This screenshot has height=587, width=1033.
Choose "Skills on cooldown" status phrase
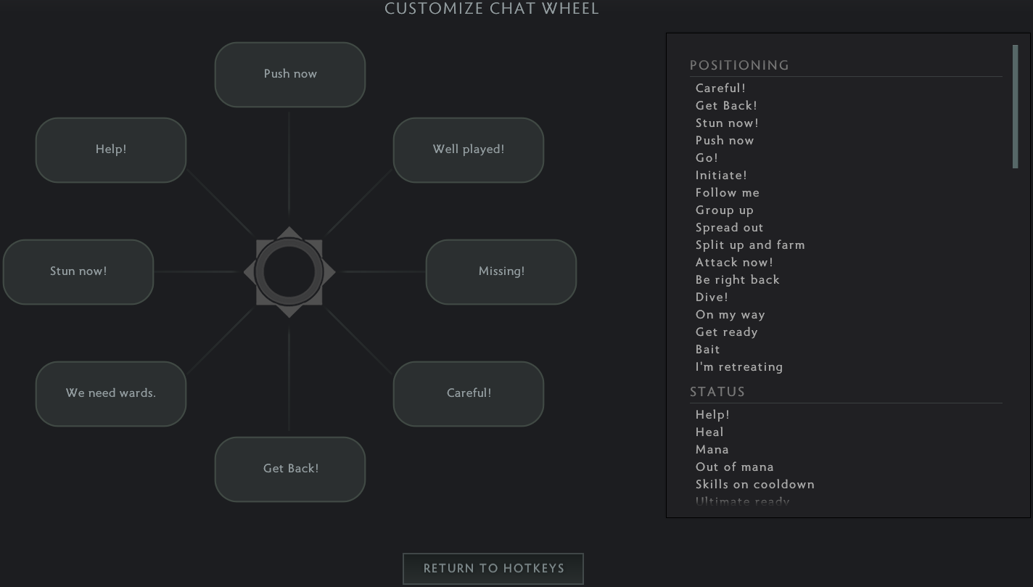coord(754,485)
